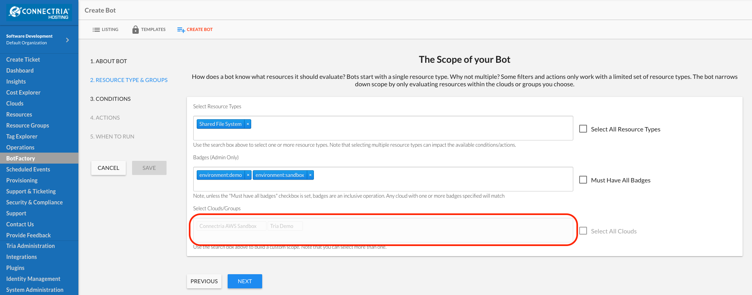The height and width of the screenshot is (295, 752).
Task: Switch to the Templates tab
Action: point(149,29)
